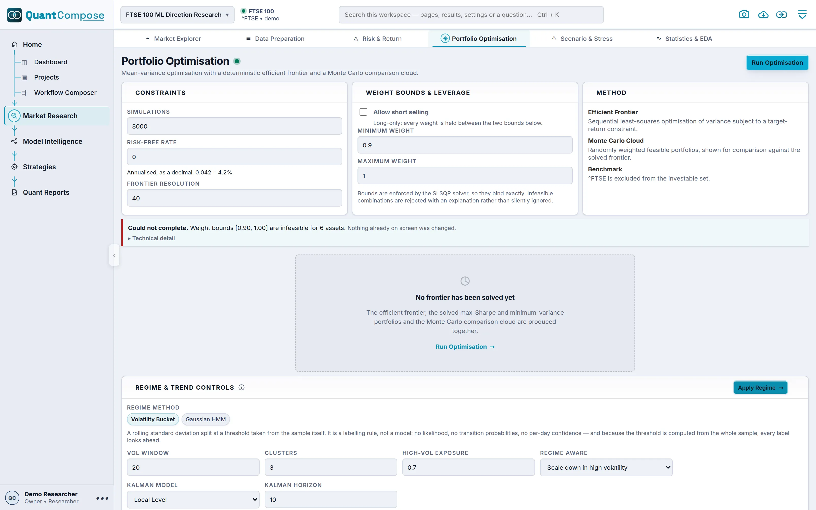
Task: Click the Maximum Weight input field
Action: [x=465, y=176]
